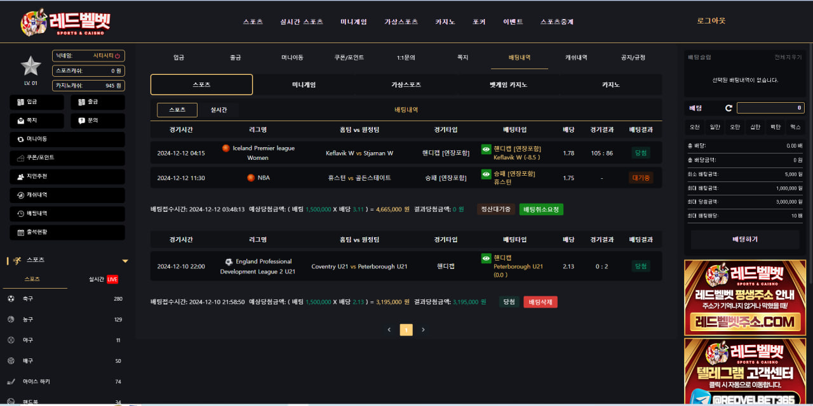Screen dimensions: 813x406
Task: Switch to the 미니게임 bet history tab
Action: [304, 84]
